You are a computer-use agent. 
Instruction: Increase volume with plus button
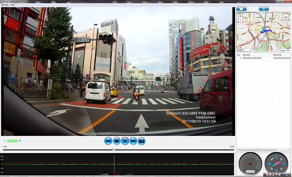(20, 141)
